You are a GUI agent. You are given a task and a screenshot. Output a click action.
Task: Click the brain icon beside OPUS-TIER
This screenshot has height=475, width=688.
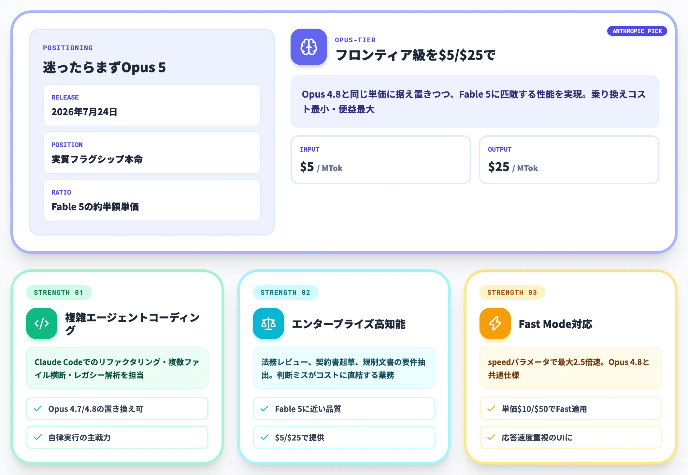(x=308, y=47)
